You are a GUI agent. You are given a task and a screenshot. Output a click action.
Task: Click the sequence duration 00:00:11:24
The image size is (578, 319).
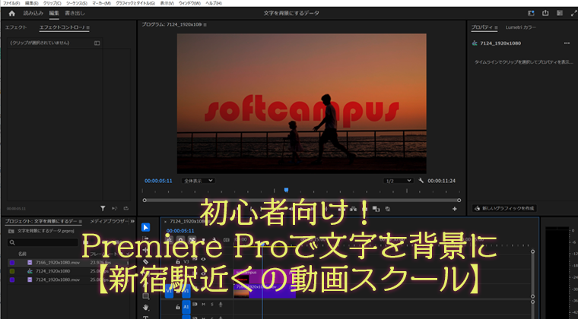441,181
